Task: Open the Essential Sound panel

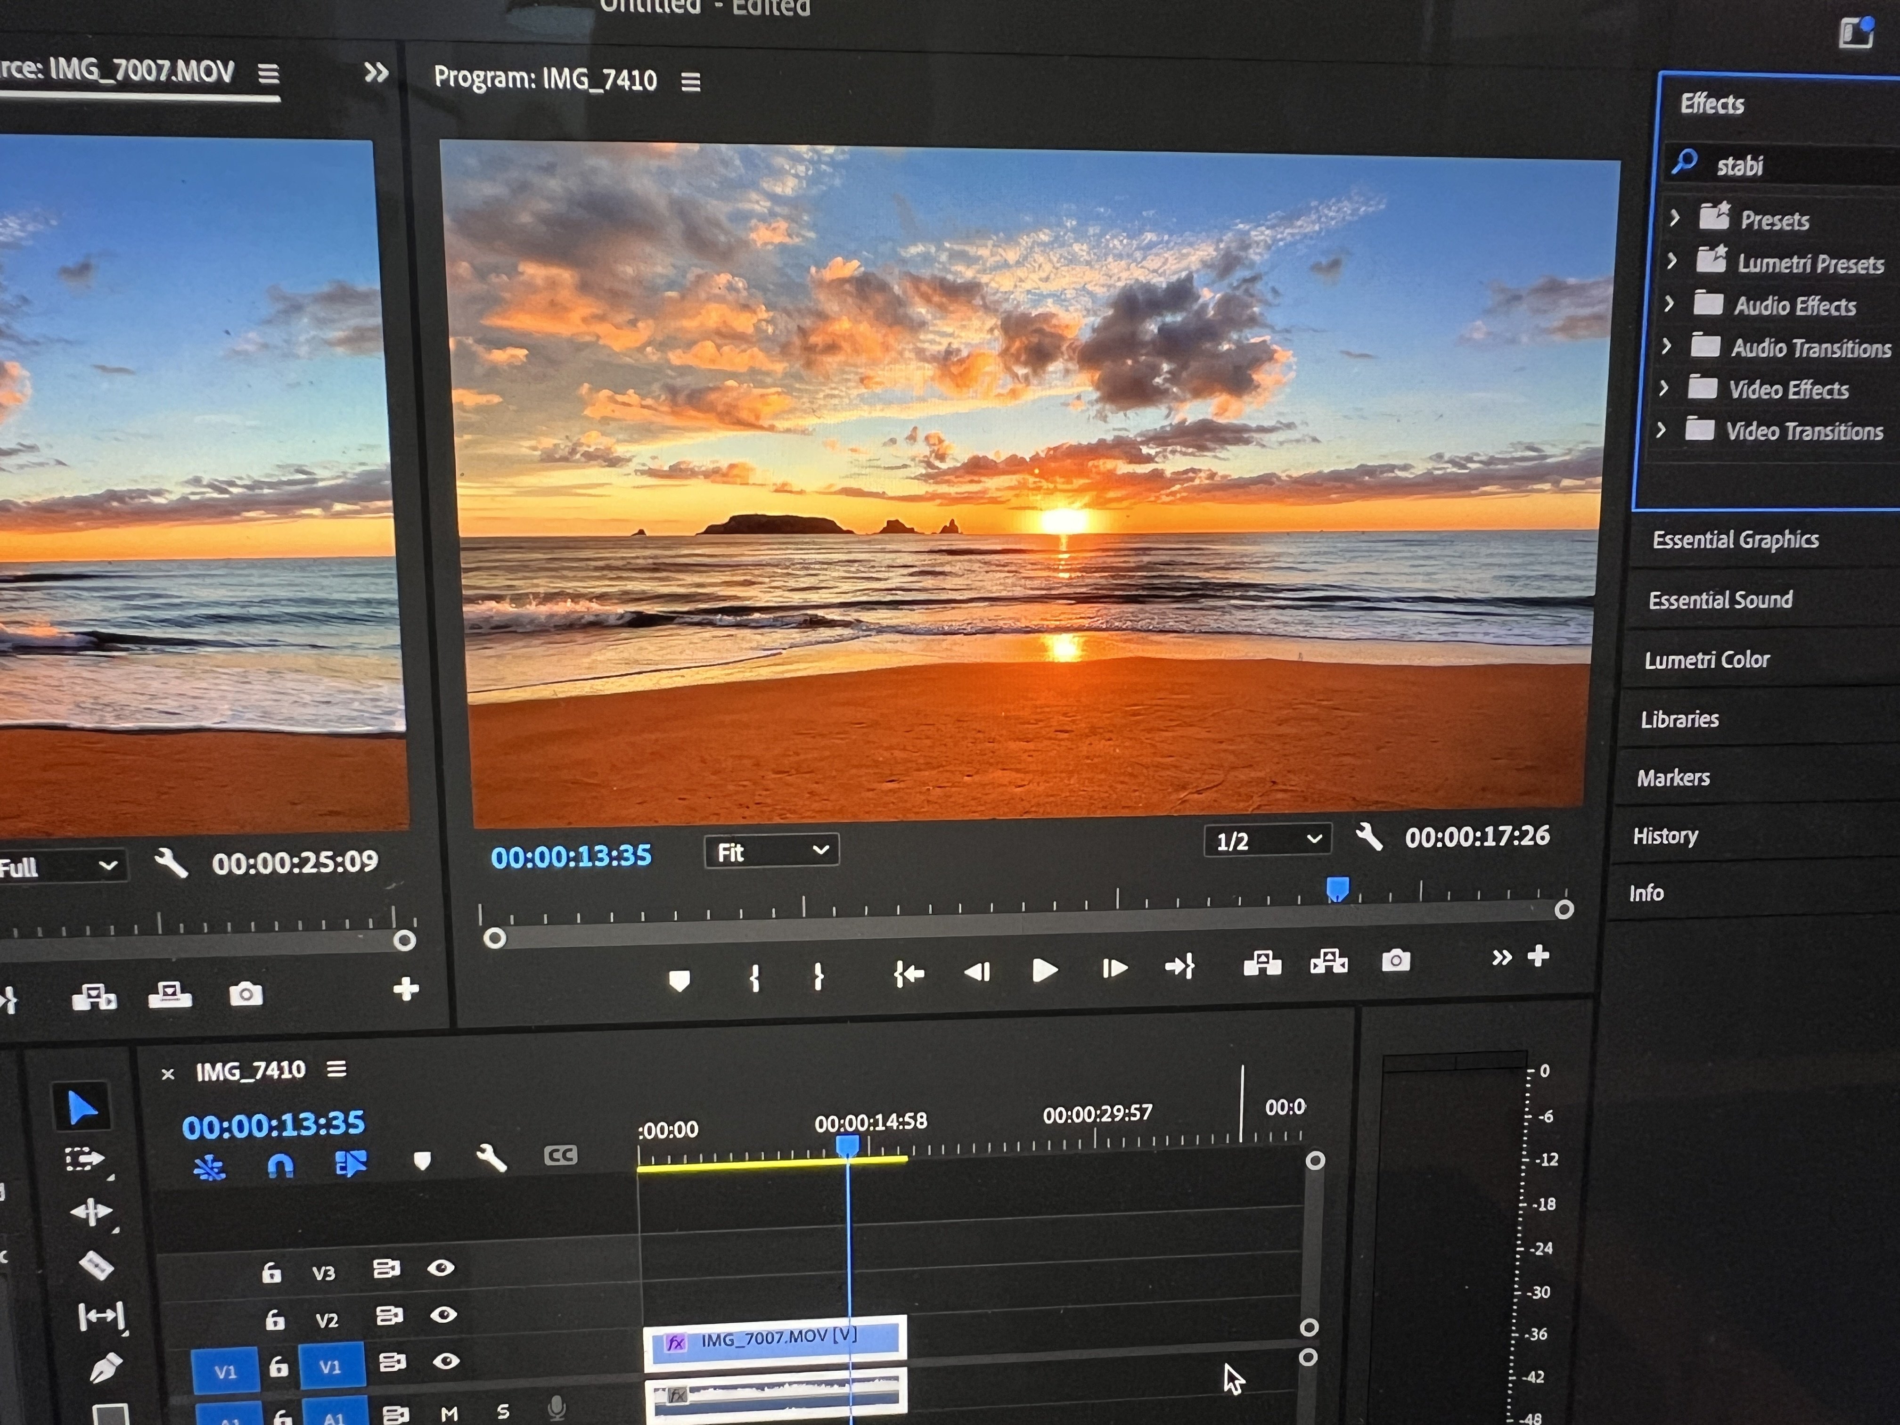Action: 1720,599
